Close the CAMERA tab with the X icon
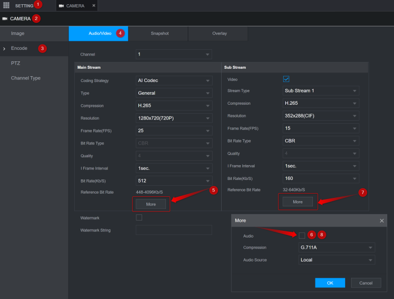This screenshot has width=394, height=299. click(x=94, y=6)
